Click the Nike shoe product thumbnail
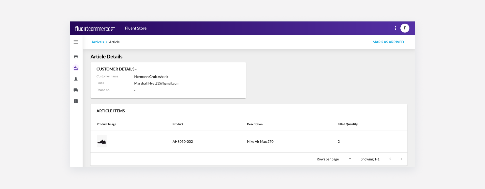This screenshot has width=485, height=189. pos(102,141)
